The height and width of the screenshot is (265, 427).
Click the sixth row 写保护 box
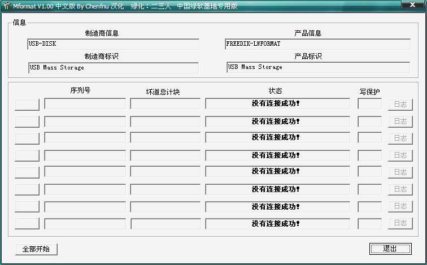[x=369, y=189]
